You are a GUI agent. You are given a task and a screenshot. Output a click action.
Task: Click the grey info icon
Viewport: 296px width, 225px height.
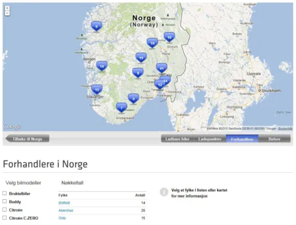[x=164, y=192]
